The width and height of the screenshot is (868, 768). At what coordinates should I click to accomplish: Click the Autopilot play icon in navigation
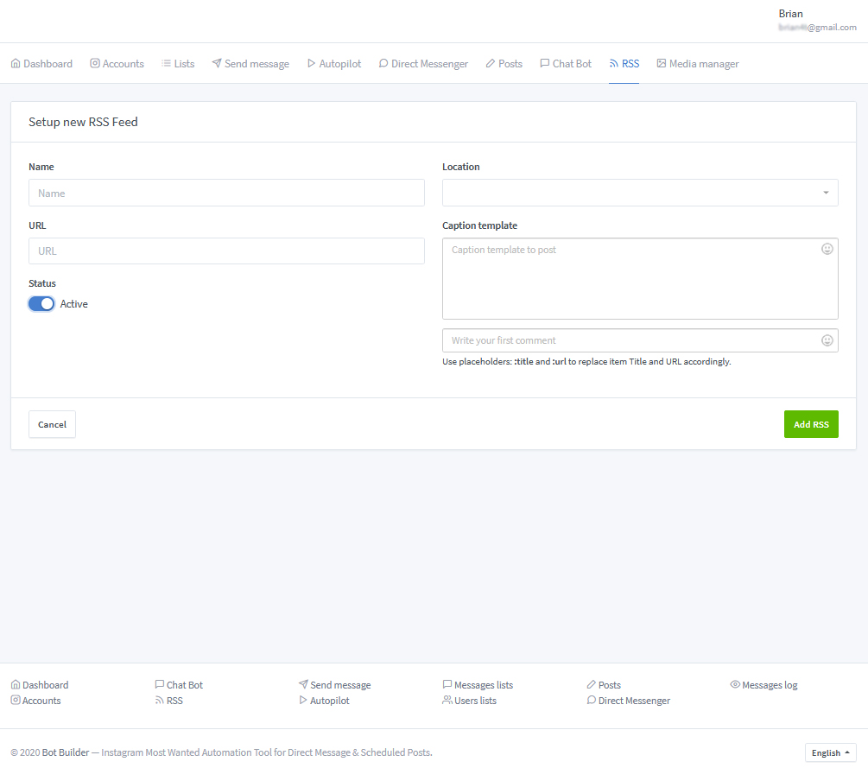(x=311, y=64)
